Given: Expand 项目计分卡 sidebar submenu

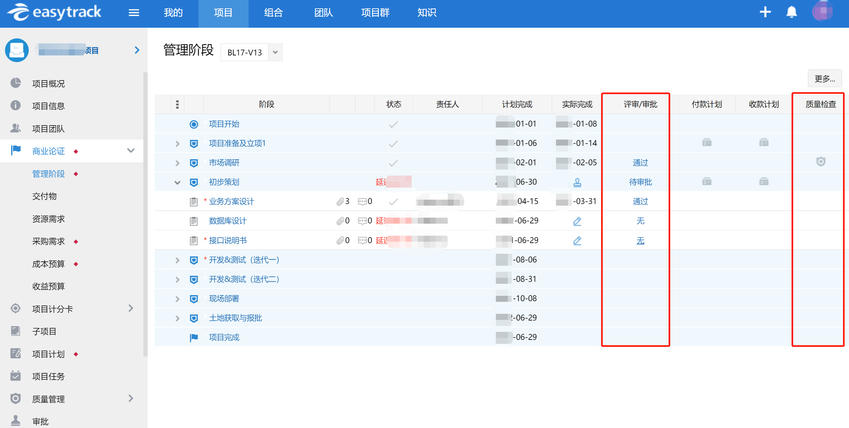Looking at the screenshot, I should coord(131,308).
